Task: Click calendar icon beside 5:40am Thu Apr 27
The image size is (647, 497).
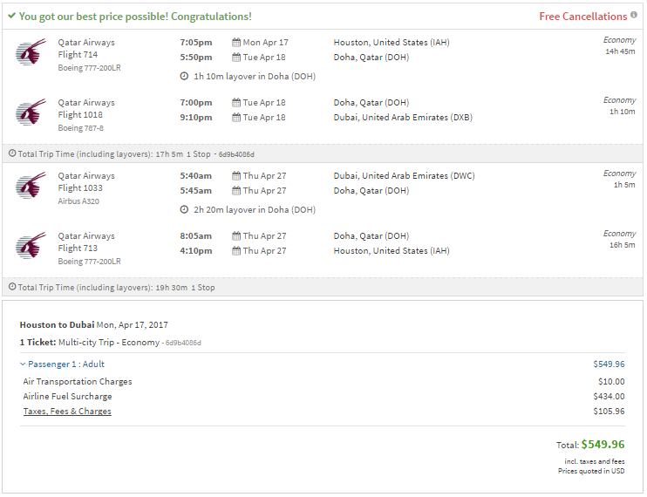Action: 236,176
